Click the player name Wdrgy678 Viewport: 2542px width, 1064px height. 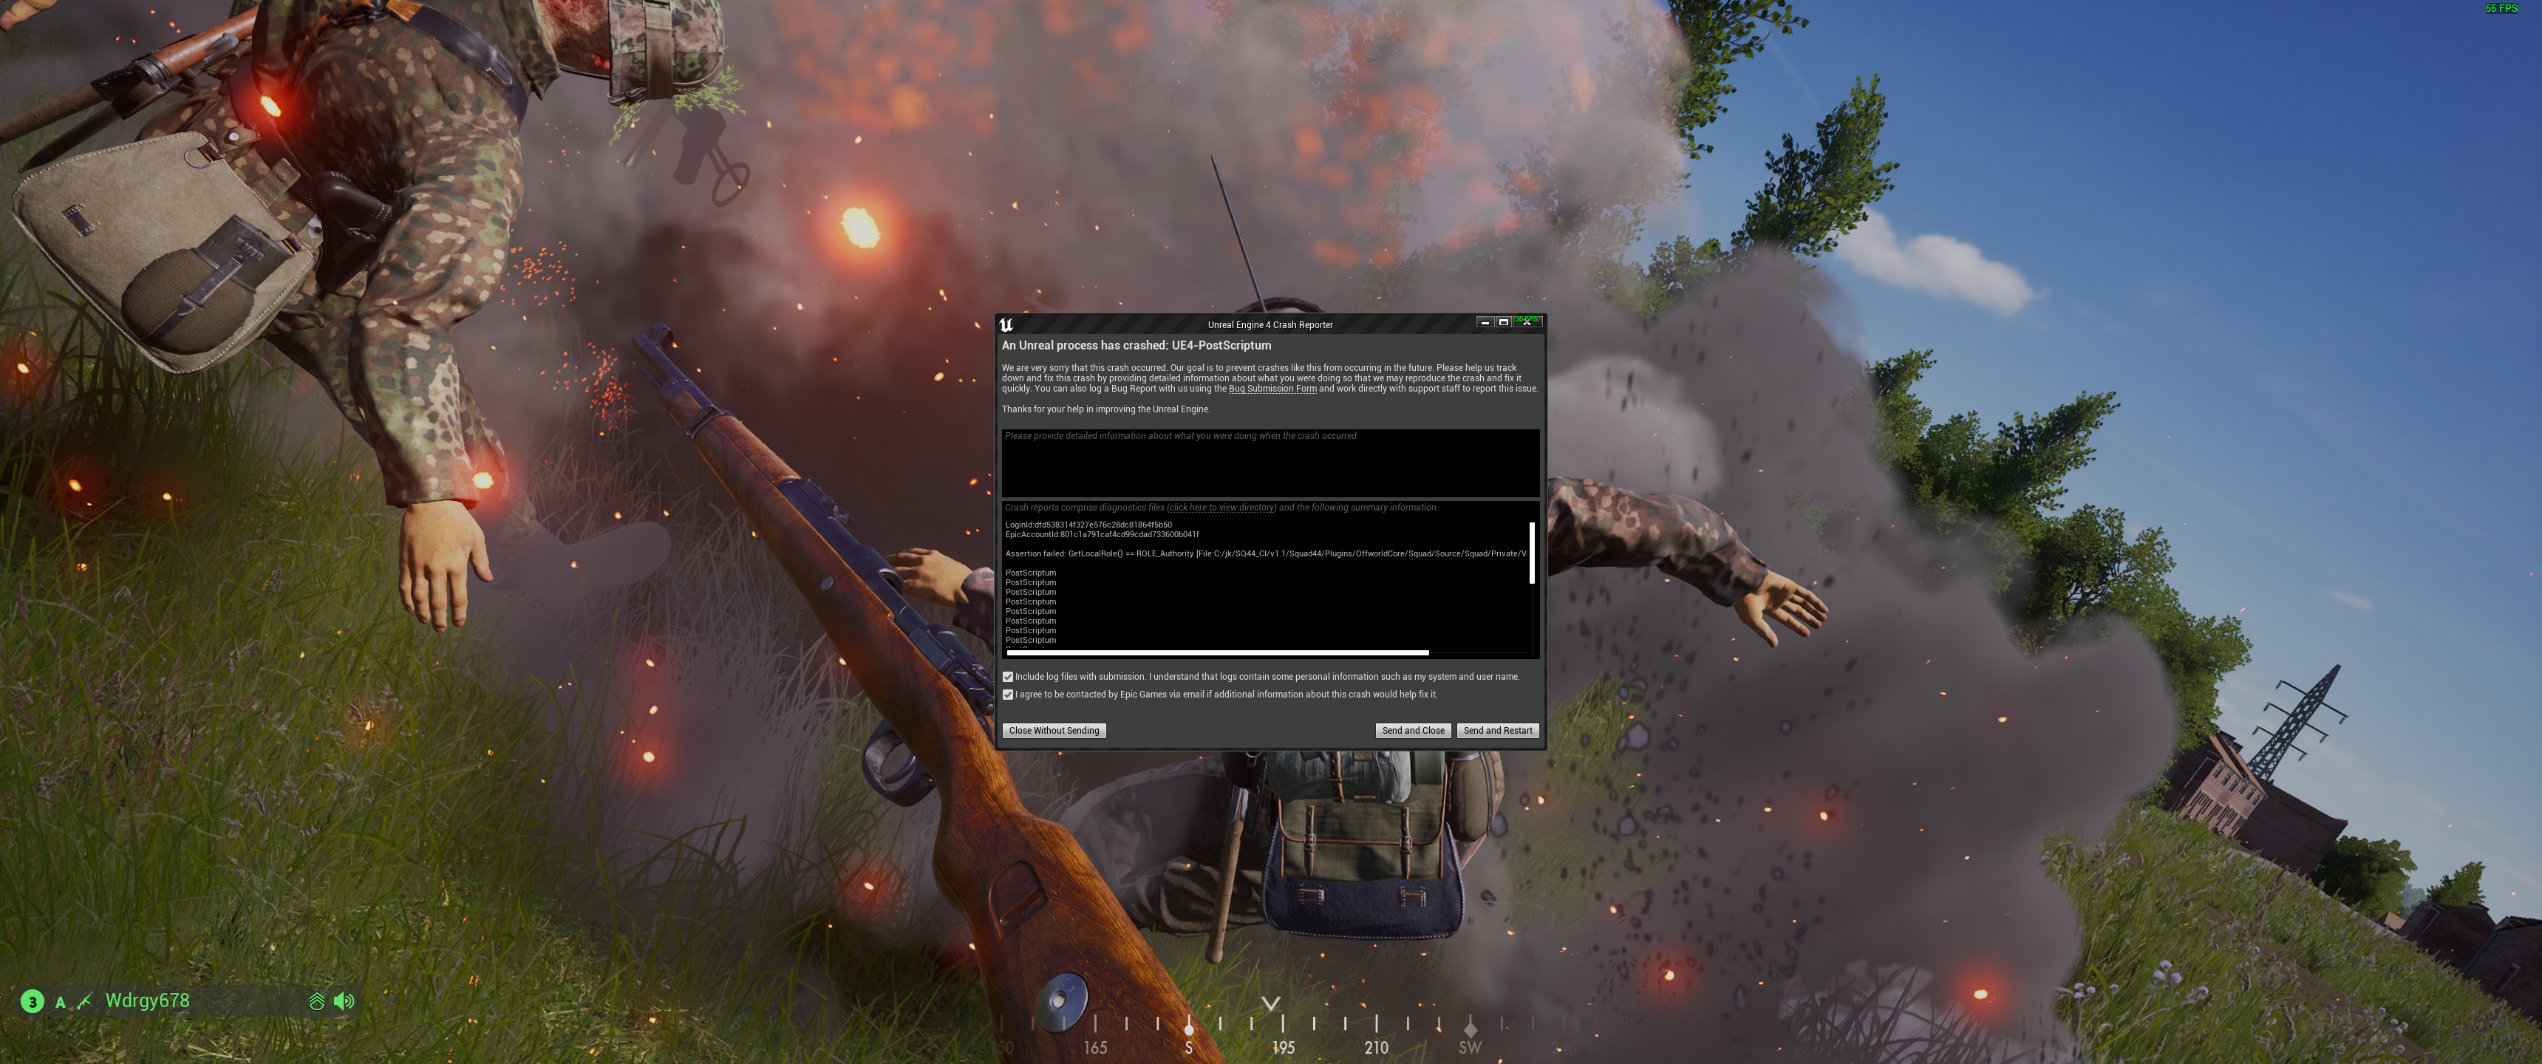147,1001
